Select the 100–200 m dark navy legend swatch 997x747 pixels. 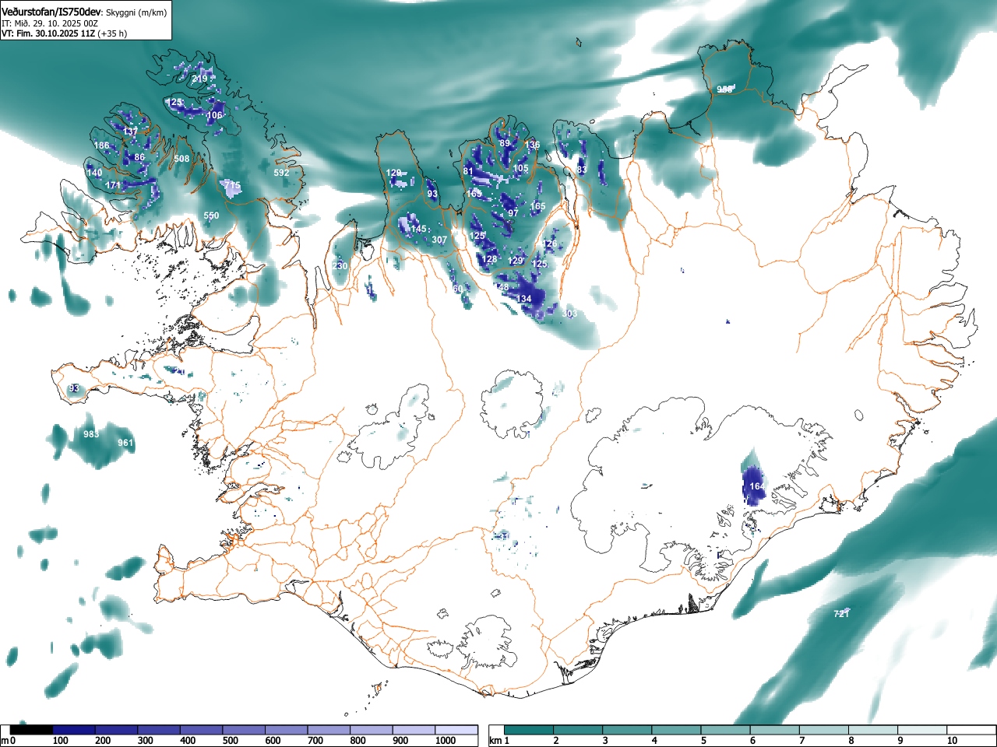point(74,730)
